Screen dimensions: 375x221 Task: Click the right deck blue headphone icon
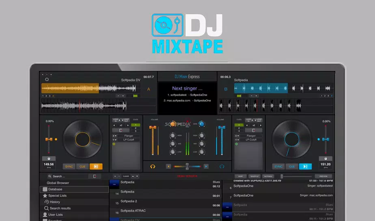[222, 166]
